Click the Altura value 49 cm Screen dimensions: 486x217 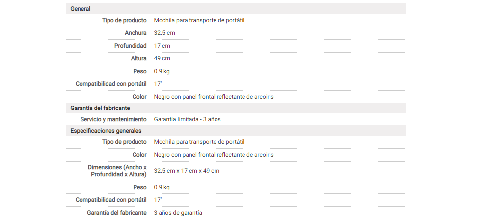click(162, 58)
